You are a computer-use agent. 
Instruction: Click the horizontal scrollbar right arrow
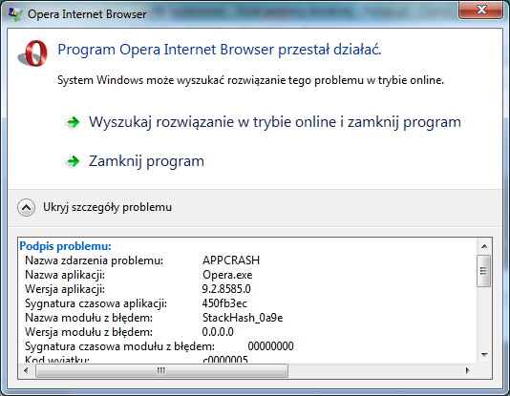click(x=468, y=370)
